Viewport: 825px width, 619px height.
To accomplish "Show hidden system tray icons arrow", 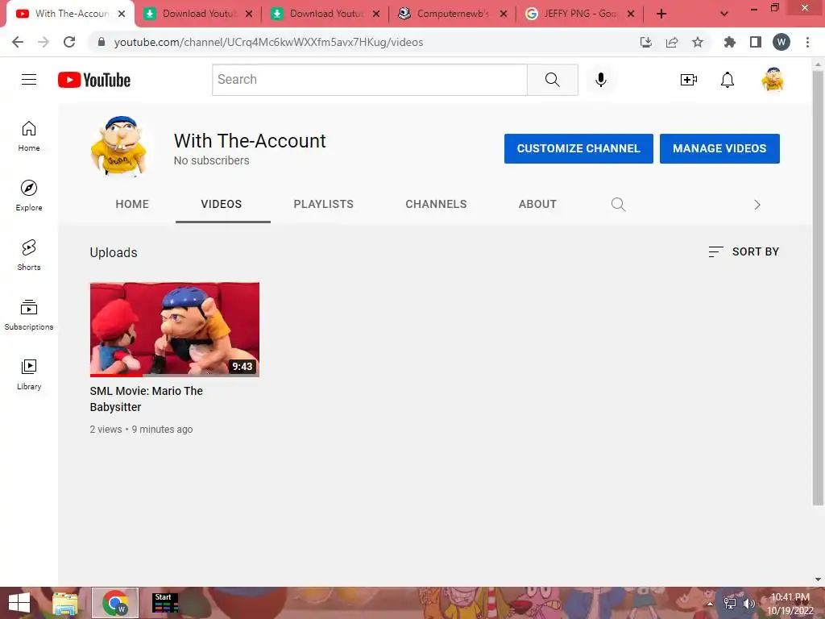I will pos(710,603).
